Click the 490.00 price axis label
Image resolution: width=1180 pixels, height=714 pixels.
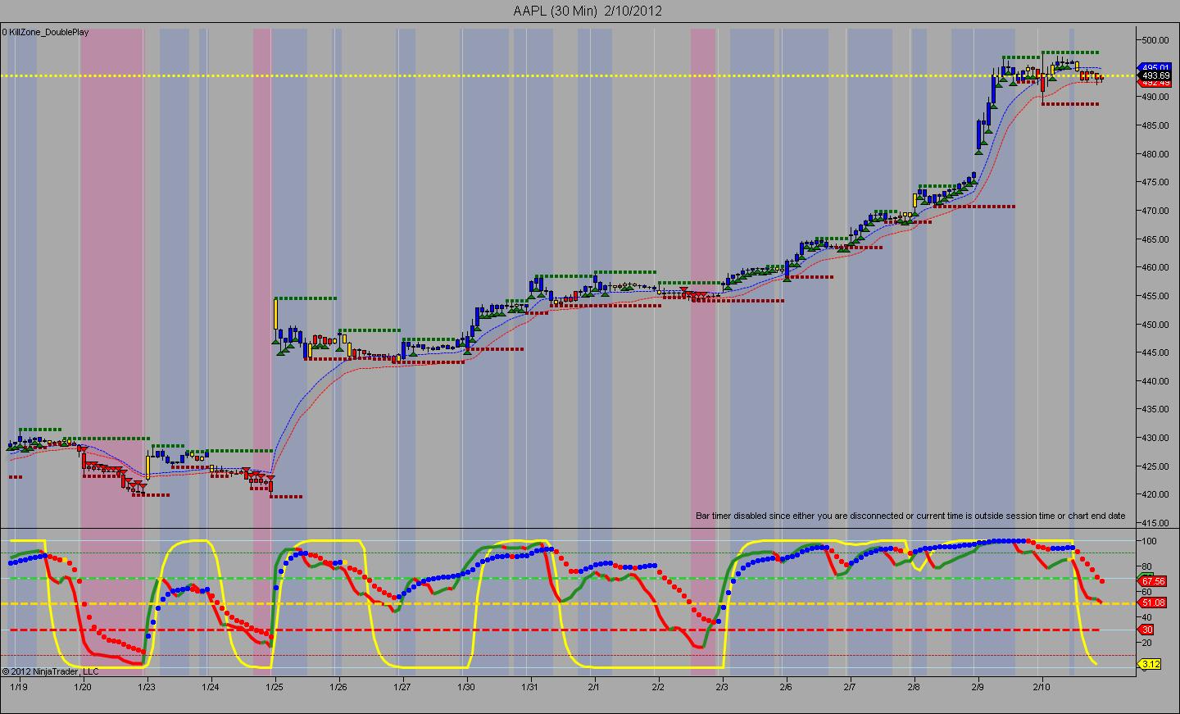point(1154,97)
